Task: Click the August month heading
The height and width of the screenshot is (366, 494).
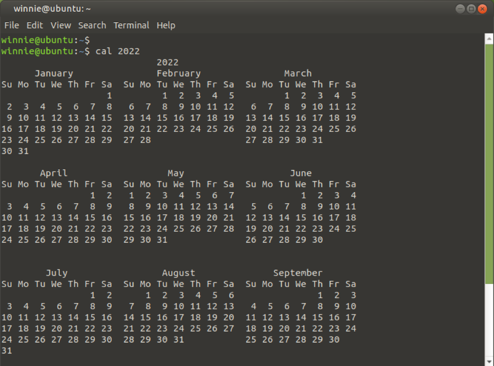Action: click(x=179, y=273)
